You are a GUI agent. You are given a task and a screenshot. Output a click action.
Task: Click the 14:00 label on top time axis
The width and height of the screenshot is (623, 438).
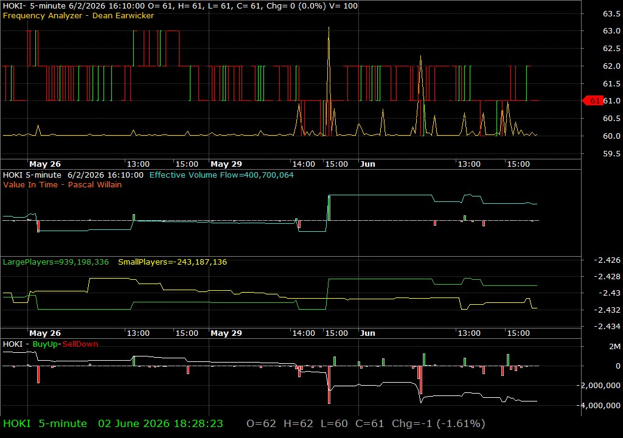(304, 164)
